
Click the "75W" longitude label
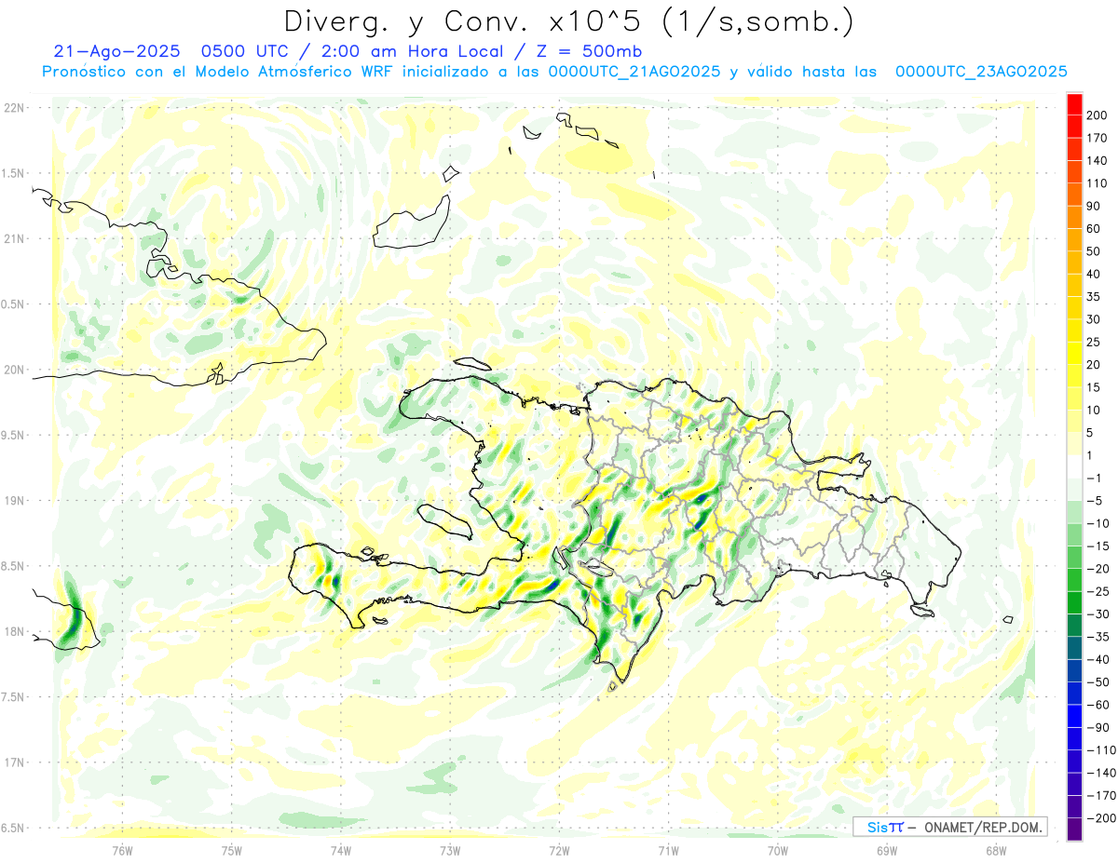pyautogui.click(x=232, y=850)
